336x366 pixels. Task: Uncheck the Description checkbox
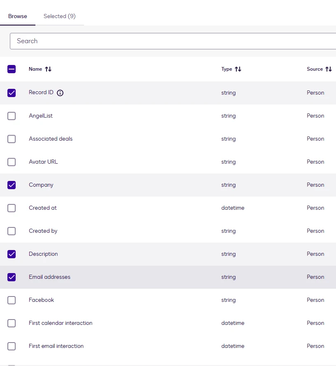pyautogui.click(x=12, y=254)
